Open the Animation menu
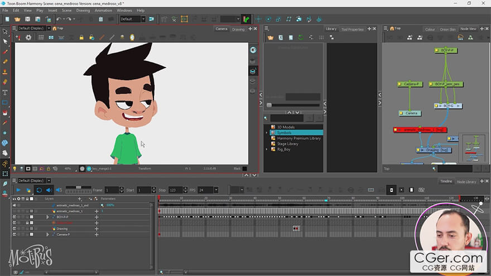This screenshot has height=276, width=491. [103, 11]
